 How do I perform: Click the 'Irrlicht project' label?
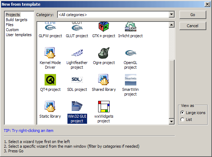[131, 36]
